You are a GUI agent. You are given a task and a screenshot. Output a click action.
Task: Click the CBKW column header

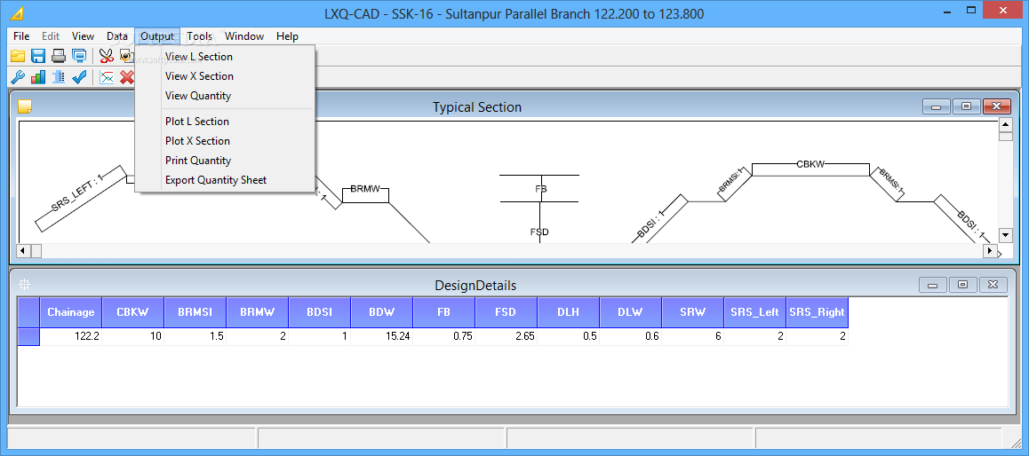point(133,312)
